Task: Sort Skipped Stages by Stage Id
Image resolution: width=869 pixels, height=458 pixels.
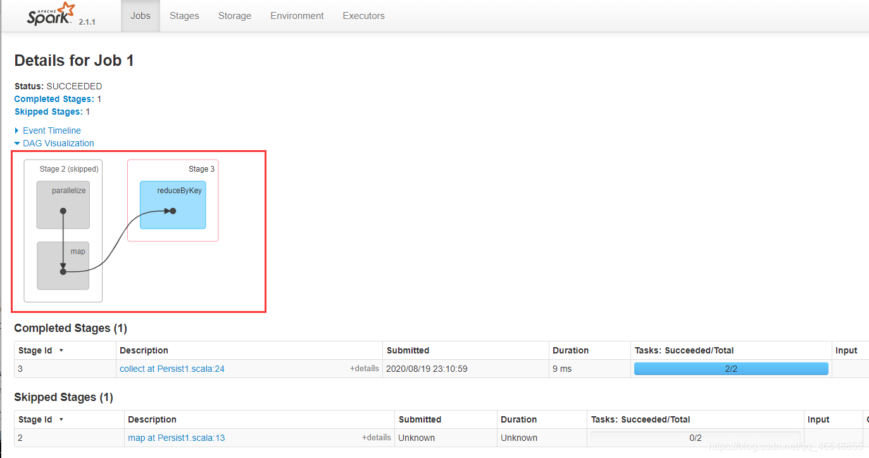Action: tap(69, 419)
